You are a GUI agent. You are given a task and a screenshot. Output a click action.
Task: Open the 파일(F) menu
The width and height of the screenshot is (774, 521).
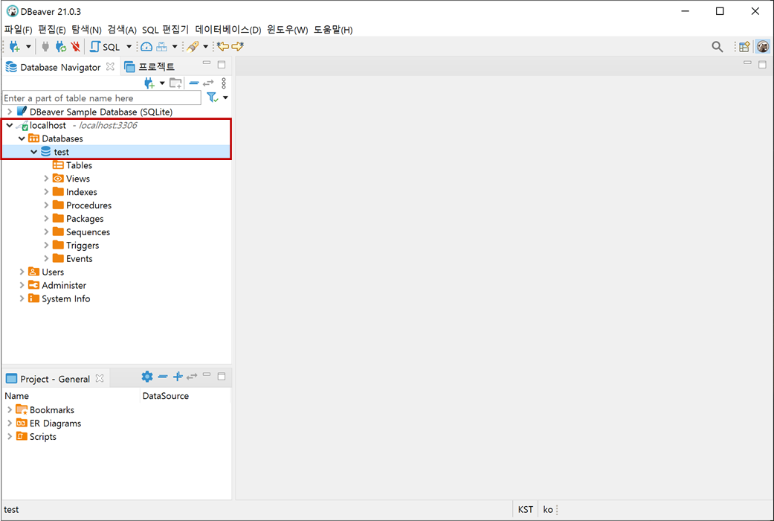pyautogui.click(x=19, y=30)
